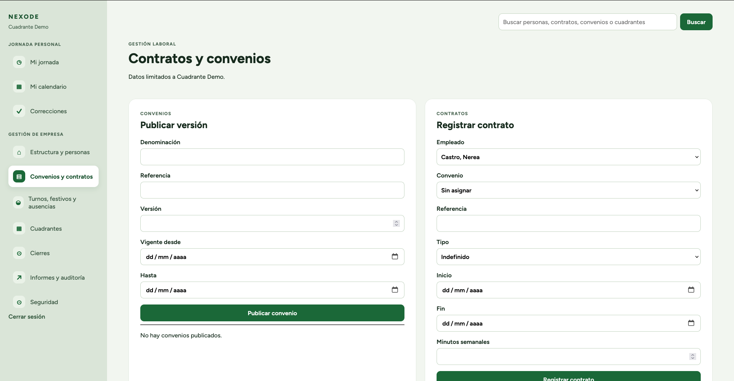Image resolution: width=734 pixels, height=381 pixels.
Task: Click the Turnos, festivos y ausencias icon
Action: point(18,202)
